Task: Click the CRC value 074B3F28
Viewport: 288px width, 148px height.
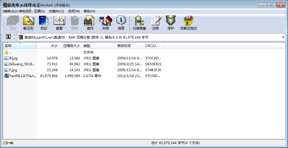Action: tap(153, 70)
